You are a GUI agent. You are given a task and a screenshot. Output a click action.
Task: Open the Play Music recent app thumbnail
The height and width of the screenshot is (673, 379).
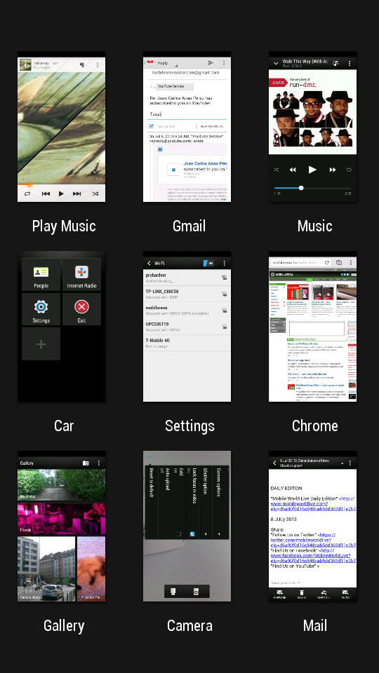pyautogui.click(x=62, y=127)
